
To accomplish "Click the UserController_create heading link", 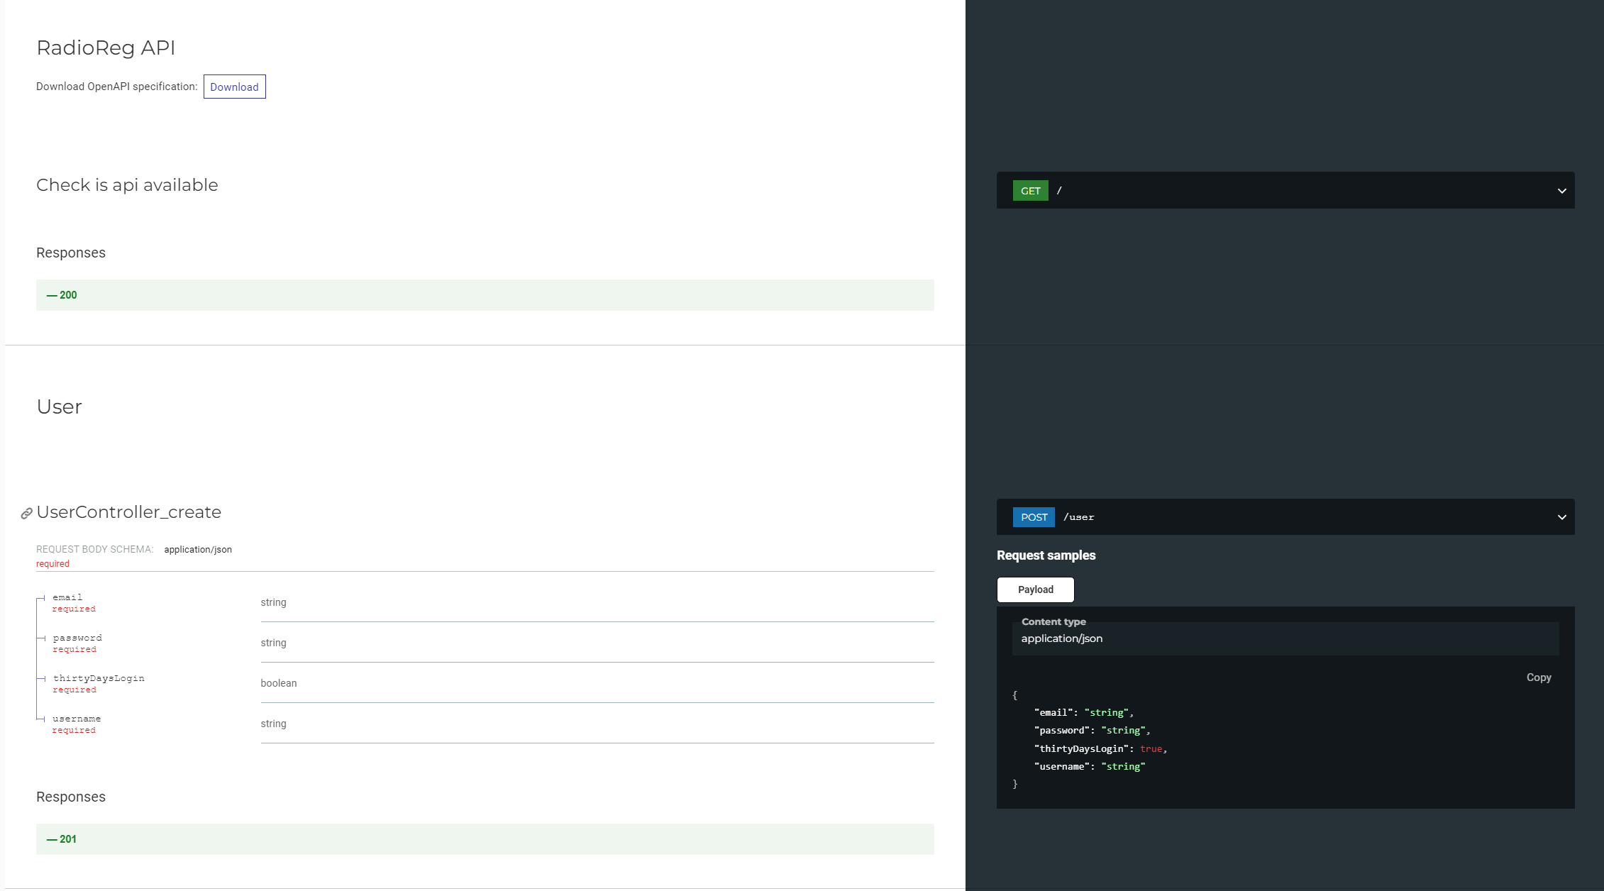I will click(x=128, y=511).
